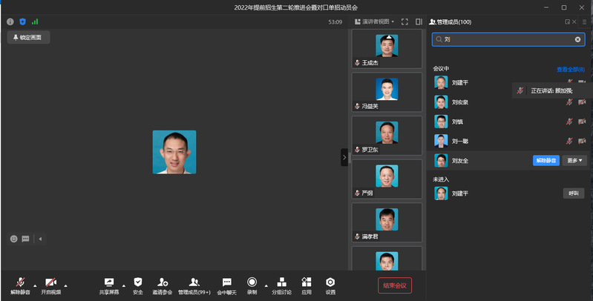Open the 应用 apps icon

coord(307,282)
